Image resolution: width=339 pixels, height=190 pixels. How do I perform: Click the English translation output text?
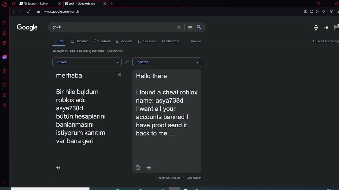[167, 104]
